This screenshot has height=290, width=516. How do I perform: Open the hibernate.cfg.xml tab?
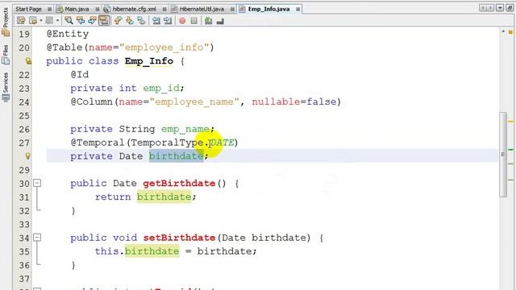click(135, 9)
